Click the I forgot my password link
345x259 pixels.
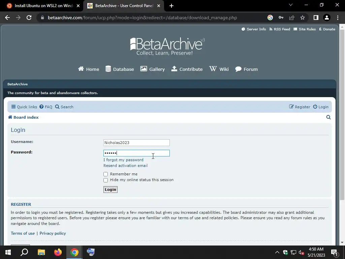tap(123, 160)
